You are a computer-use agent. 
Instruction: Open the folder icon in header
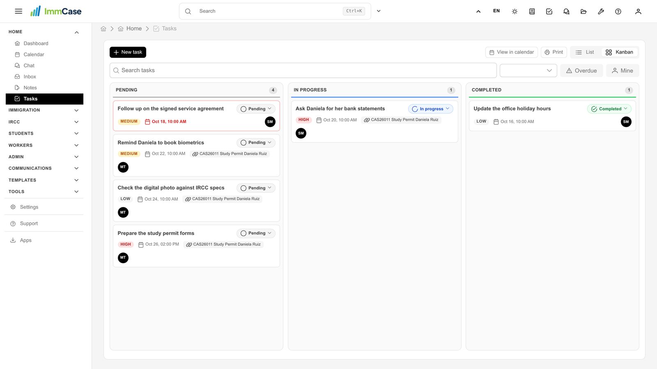tap(583, 11)
